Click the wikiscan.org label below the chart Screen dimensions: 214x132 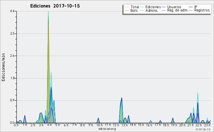pos(107,129)
